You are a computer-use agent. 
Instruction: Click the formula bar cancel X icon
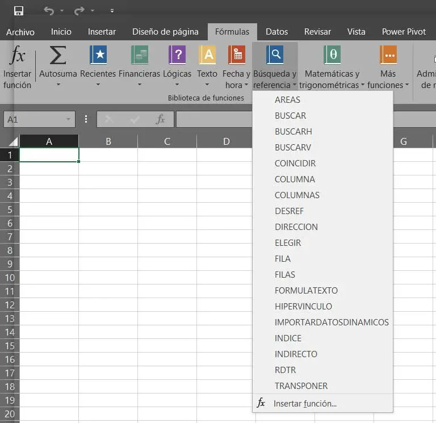[109, 119]
